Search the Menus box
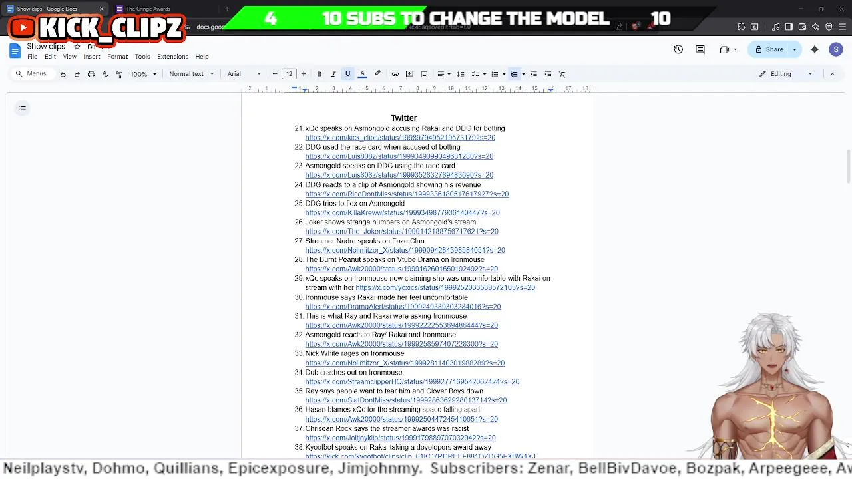Screen dimensions: 852x479 point(31,74)
